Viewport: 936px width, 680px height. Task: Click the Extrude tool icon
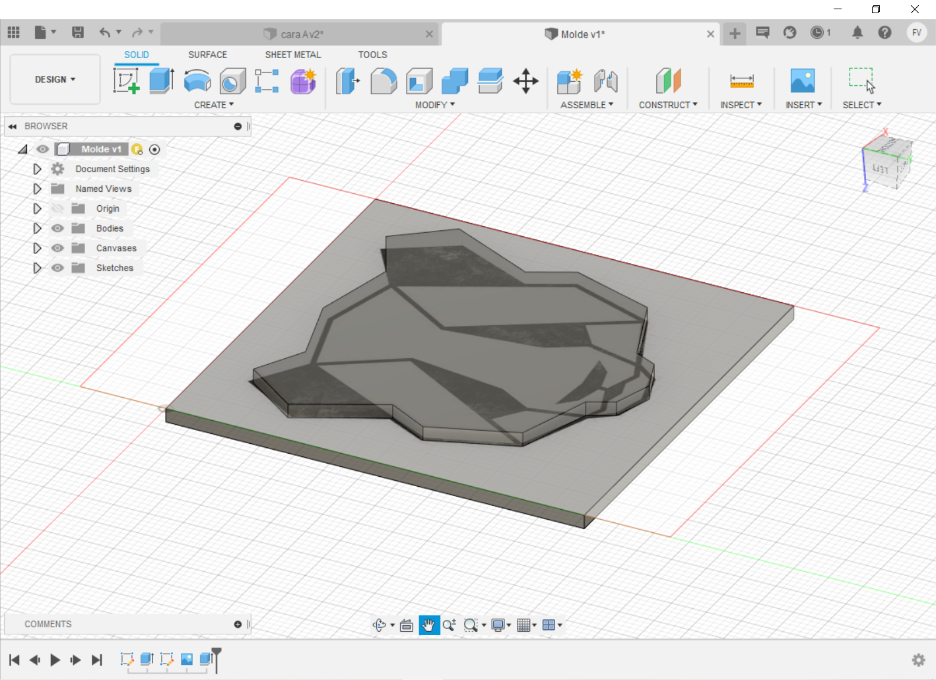point(161,81)
